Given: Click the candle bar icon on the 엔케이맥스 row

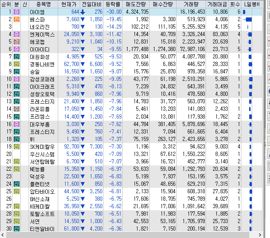Looking at the screenshot, I should tap(250, 34).
